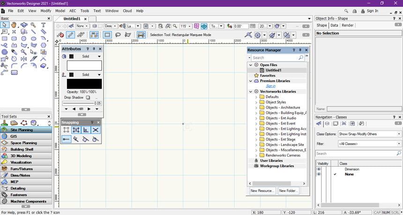This screenshot has width=403, height=215.
Task: Select the Callout tool
Action: click(4, 31)
